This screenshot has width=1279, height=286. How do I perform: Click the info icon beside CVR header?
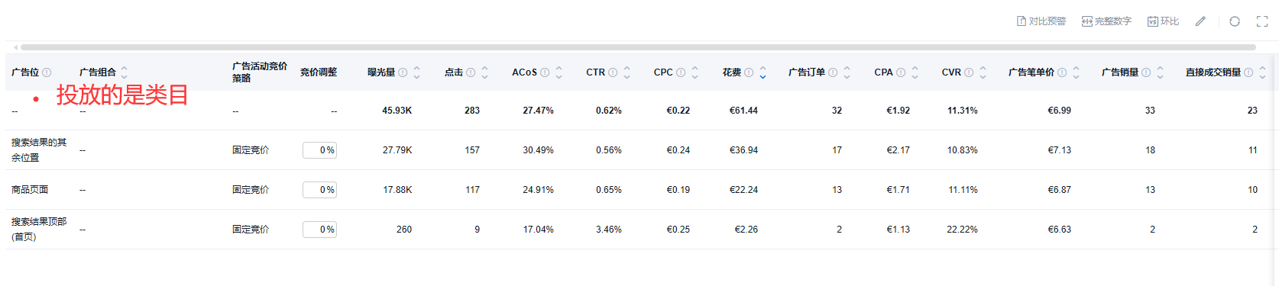point(969,72)
